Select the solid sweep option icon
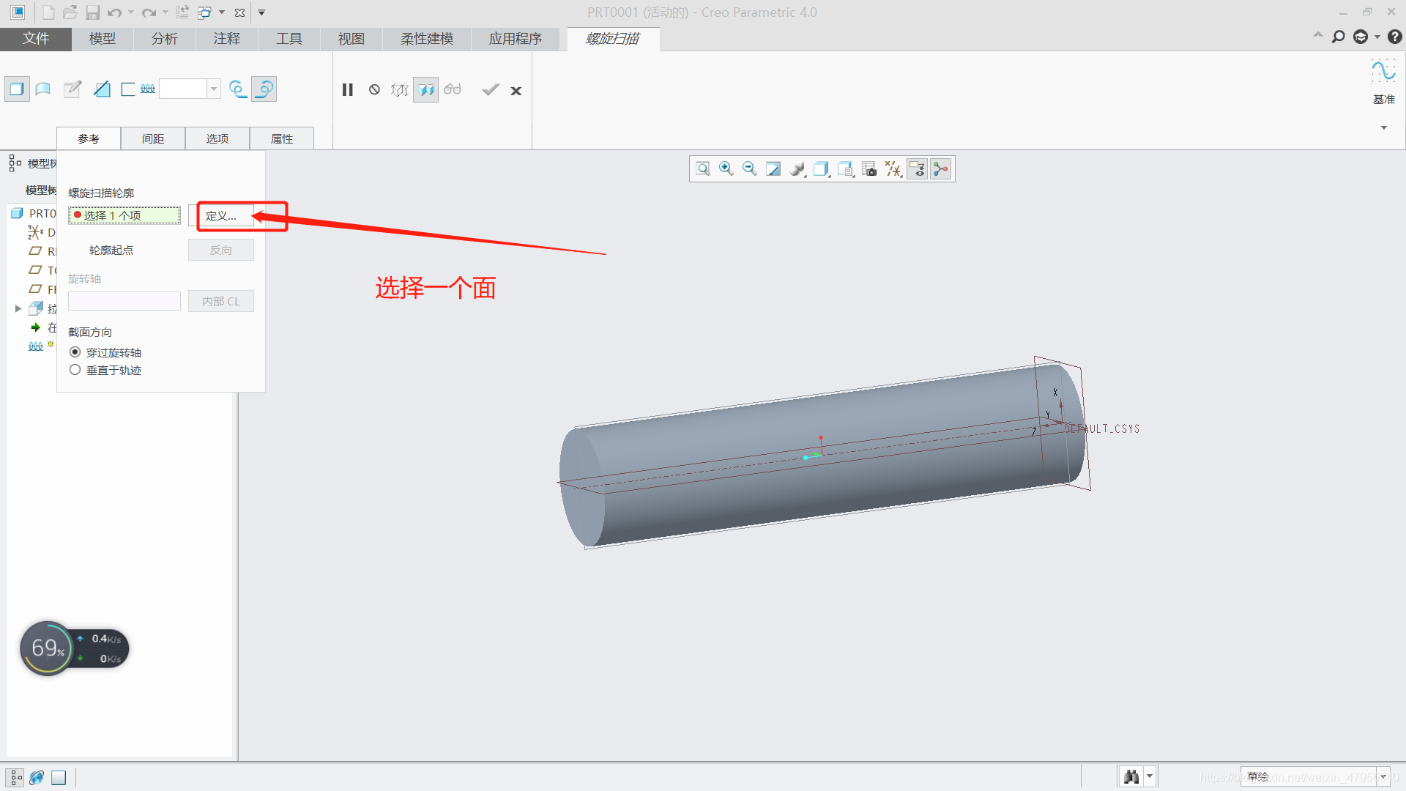 coord(17,89)
